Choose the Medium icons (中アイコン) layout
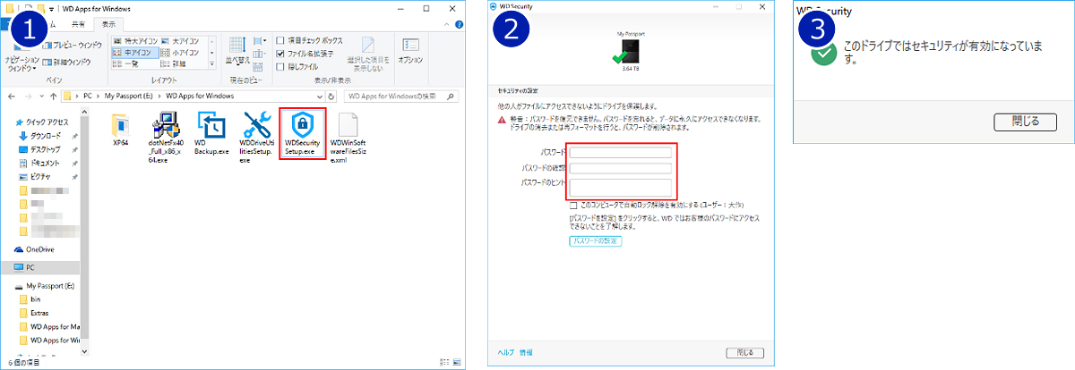Screen dimensions: 1075x370 pos(134,52)
